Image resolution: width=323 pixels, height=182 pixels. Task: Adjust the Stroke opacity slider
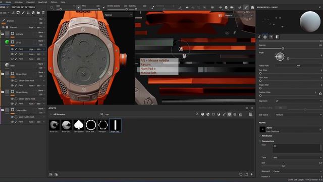117,9
